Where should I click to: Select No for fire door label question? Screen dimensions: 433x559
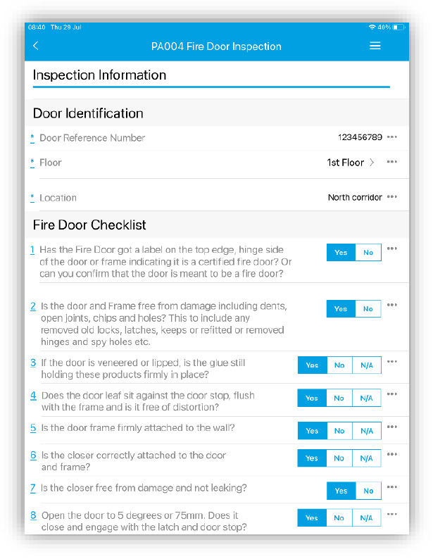[368, 253]
